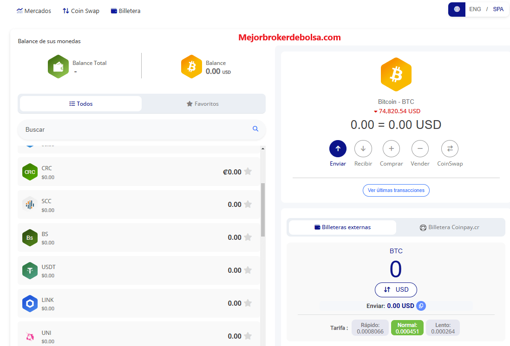Click the Bitcoin icon beside Balance 0.00 USD
Image resolution: width=510 pixels, height=346 pixels.
pyautogui.click(x=191, y=67)
